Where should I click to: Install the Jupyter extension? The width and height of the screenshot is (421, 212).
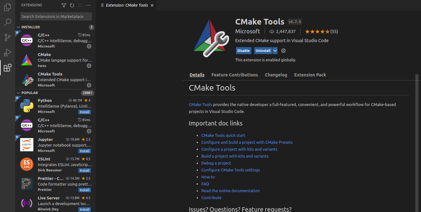pyautogui.click(x=85, y=151)
